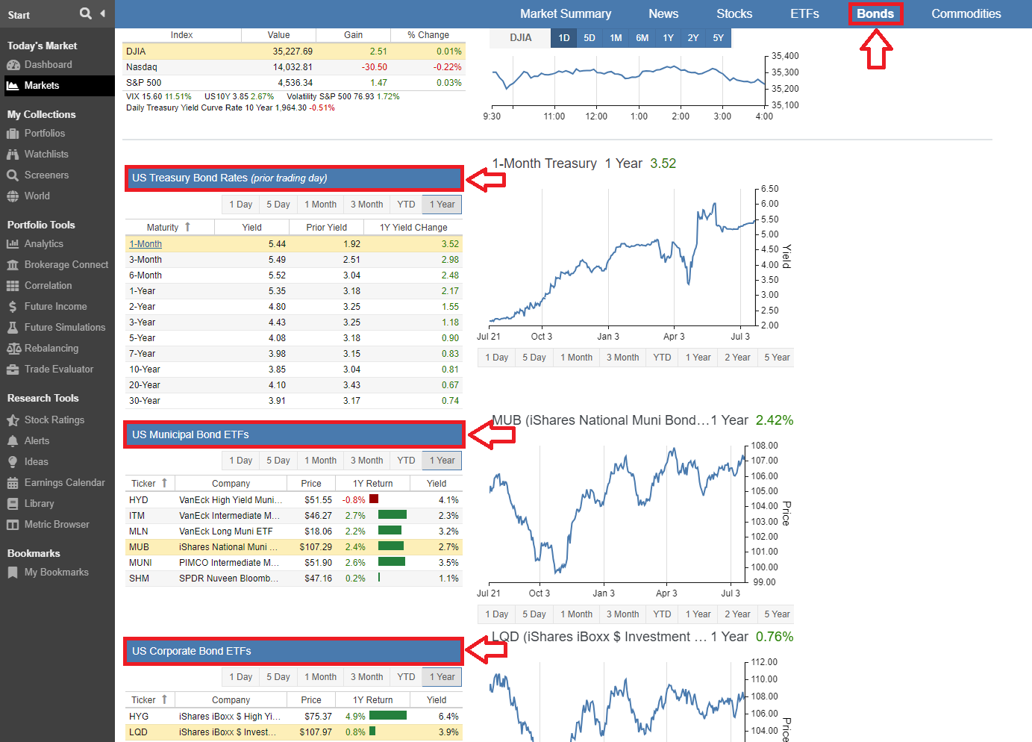Open Metric Browser via its columns icon
This screenshot has width=1032, height=742.
[13, 525]
